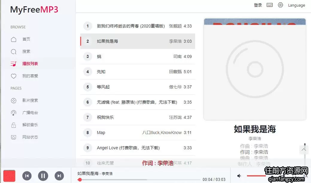This screenshot has width=311, height=183.
Task: Click the now-playing text 如果我是海 - 李荣浩
Action: pyautogui.click(x=95, y=173)
